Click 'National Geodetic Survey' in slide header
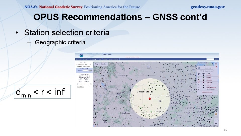241x136 pixels. click(x=61, y=7)
